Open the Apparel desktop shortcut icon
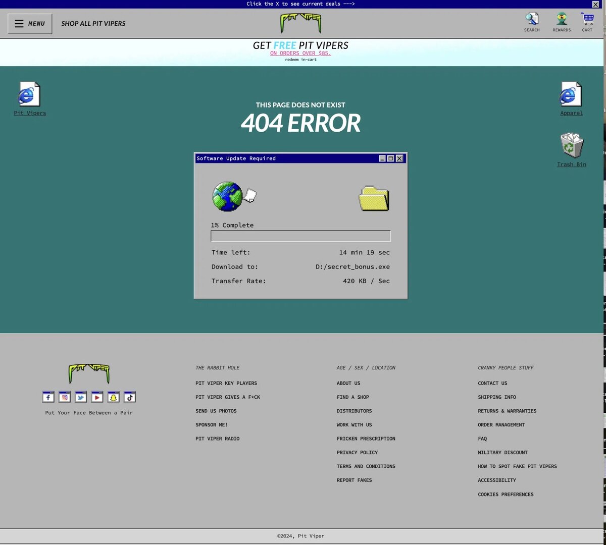 (x=571, y=94)
